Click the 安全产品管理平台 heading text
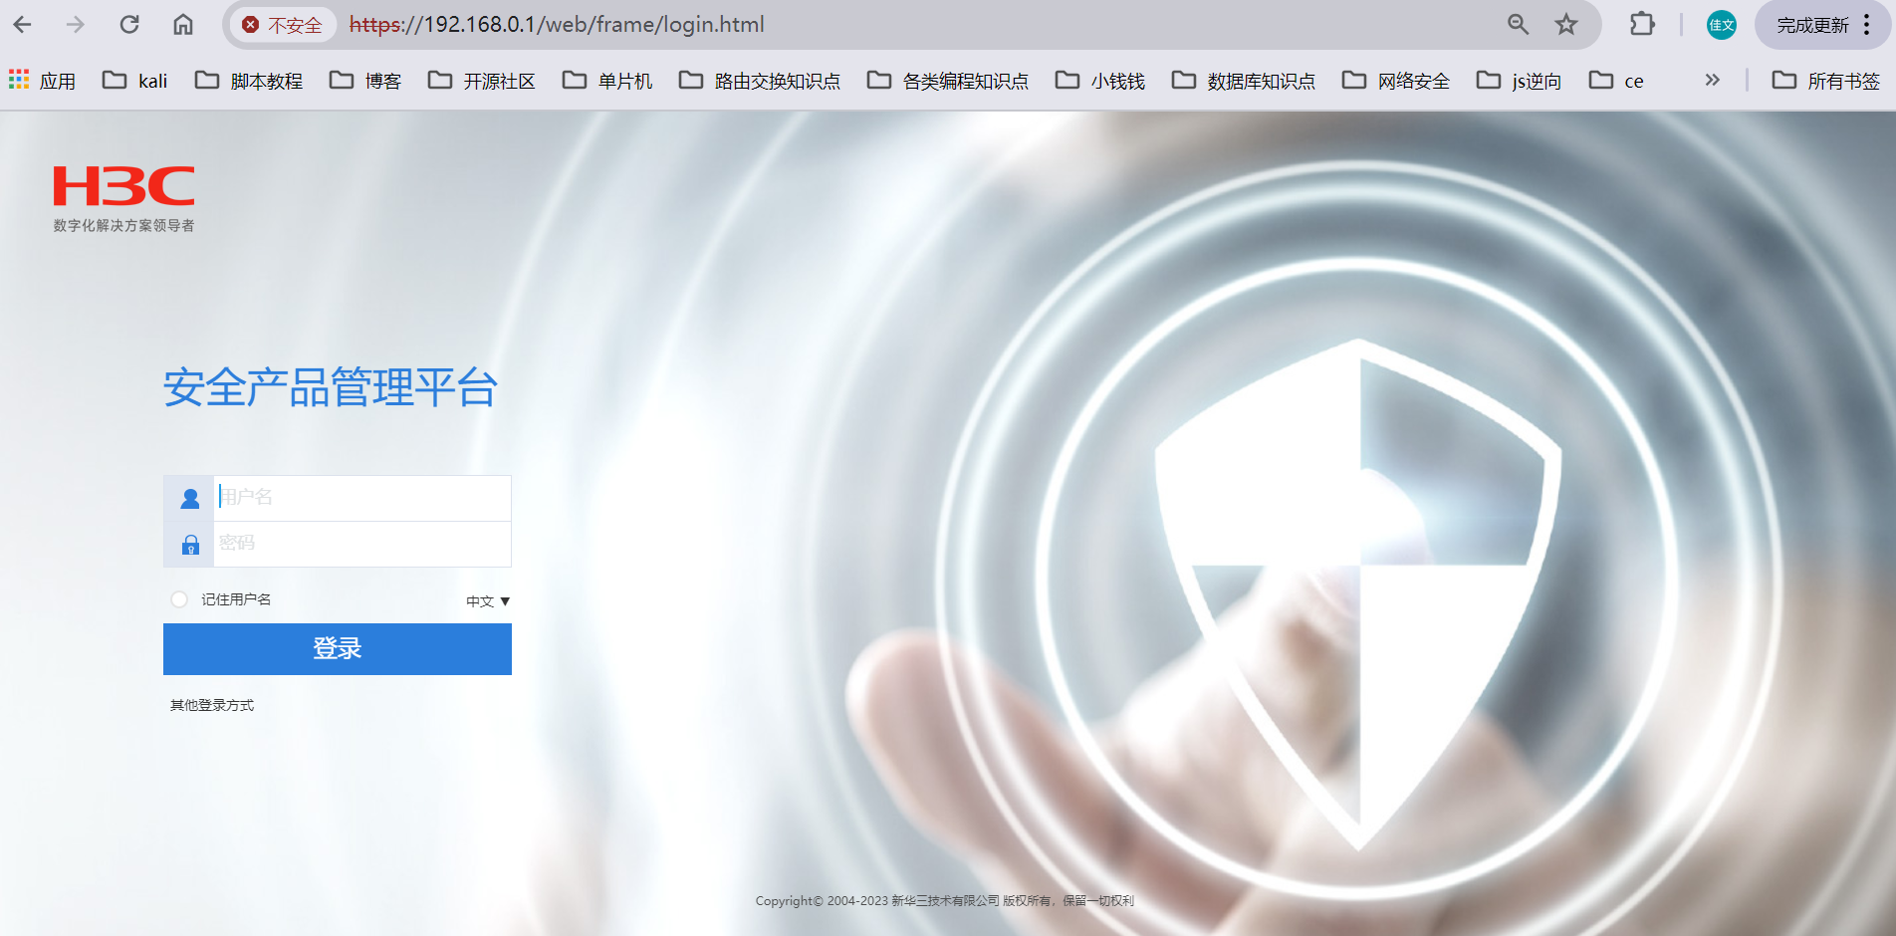Image resolution: width=1896 pixels, height=936 pixels. point(330,387)
